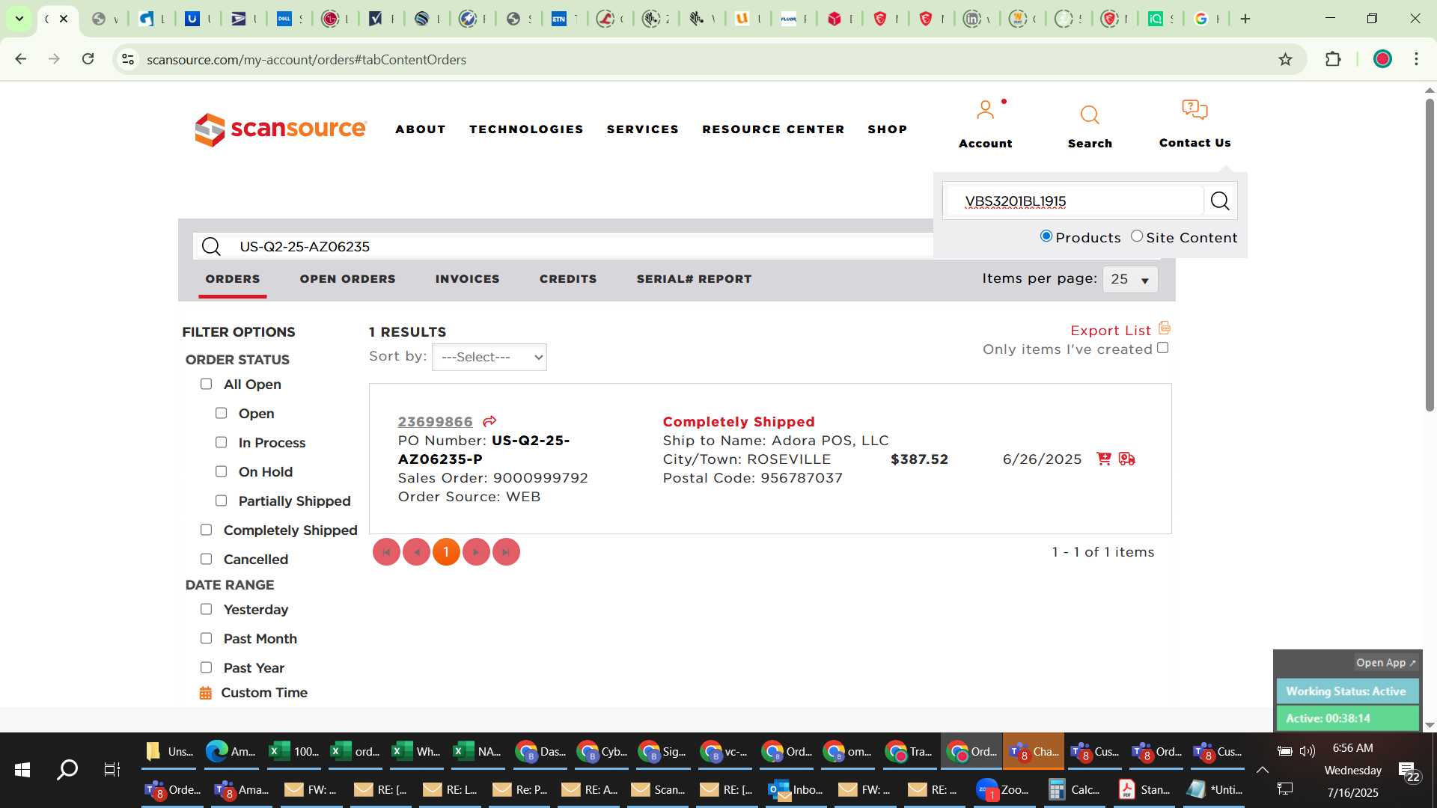Switch to the Open Orders tab
Image resolution: width=1437 pixels, height=808 pixels.
coord(347,279)
